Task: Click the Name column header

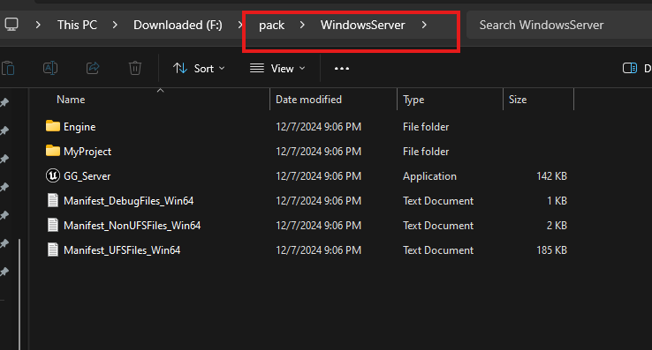Action: [71, 100]
